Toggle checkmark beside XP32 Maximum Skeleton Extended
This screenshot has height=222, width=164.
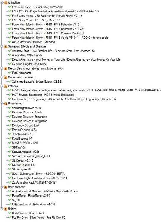(10, 42)
